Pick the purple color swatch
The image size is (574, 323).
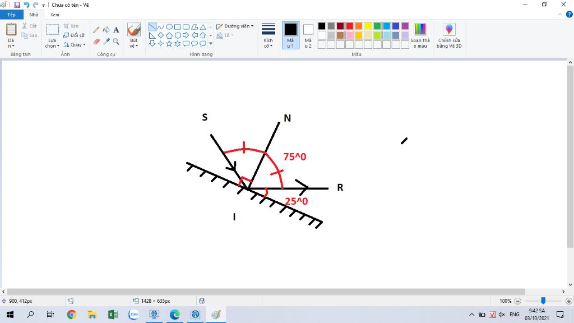click(x=405, y=26)
